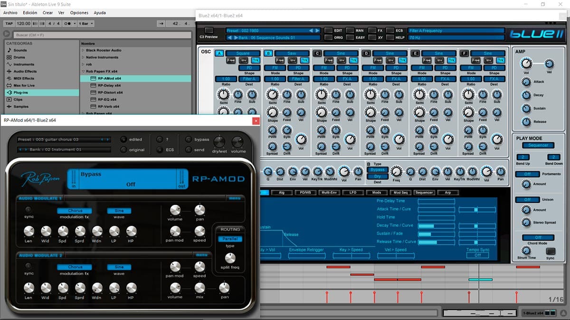Click the RP-Delay x64 plug-in device icon
570x320 pixels.
click(x=93, y=85)
